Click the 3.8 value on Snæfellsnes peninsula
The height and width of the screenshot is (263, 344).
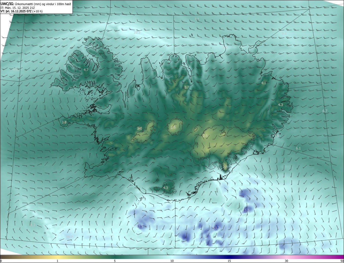point(64,122)
